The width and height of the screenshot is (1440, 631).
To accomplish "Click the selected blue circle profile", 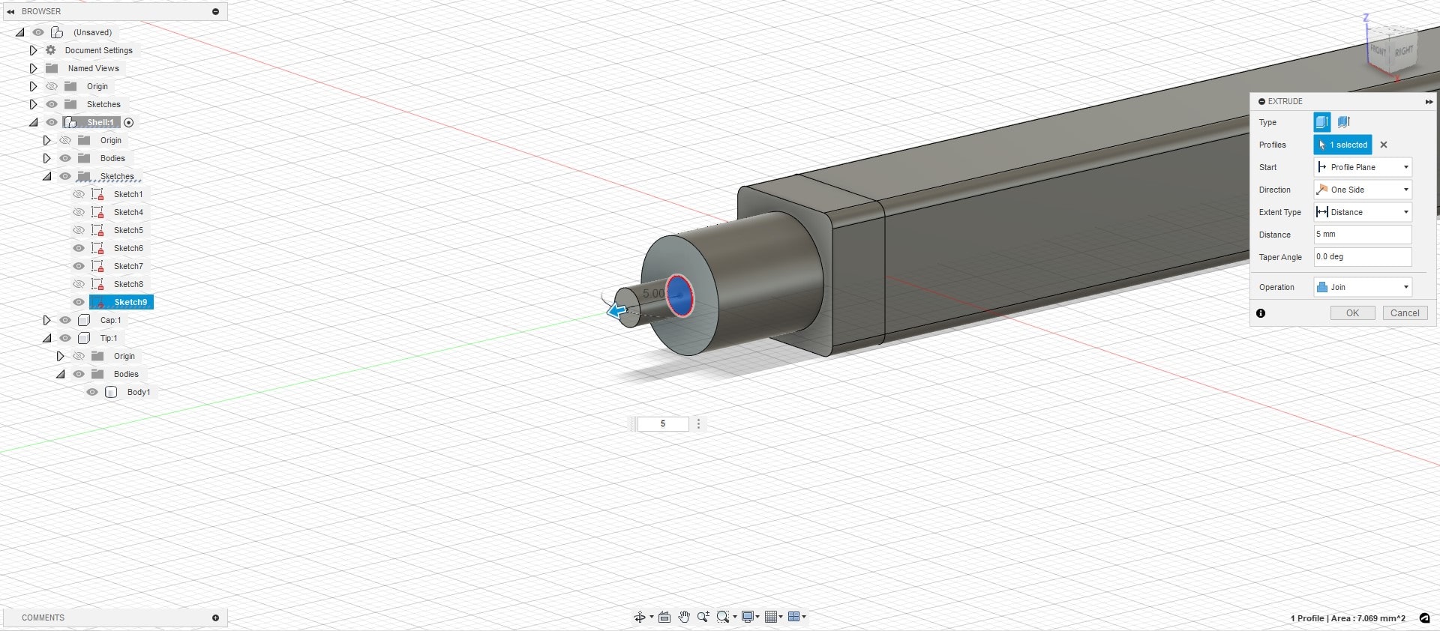I will point(679,296).
